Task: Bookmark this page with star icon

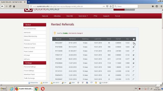Action: (111, 6)
